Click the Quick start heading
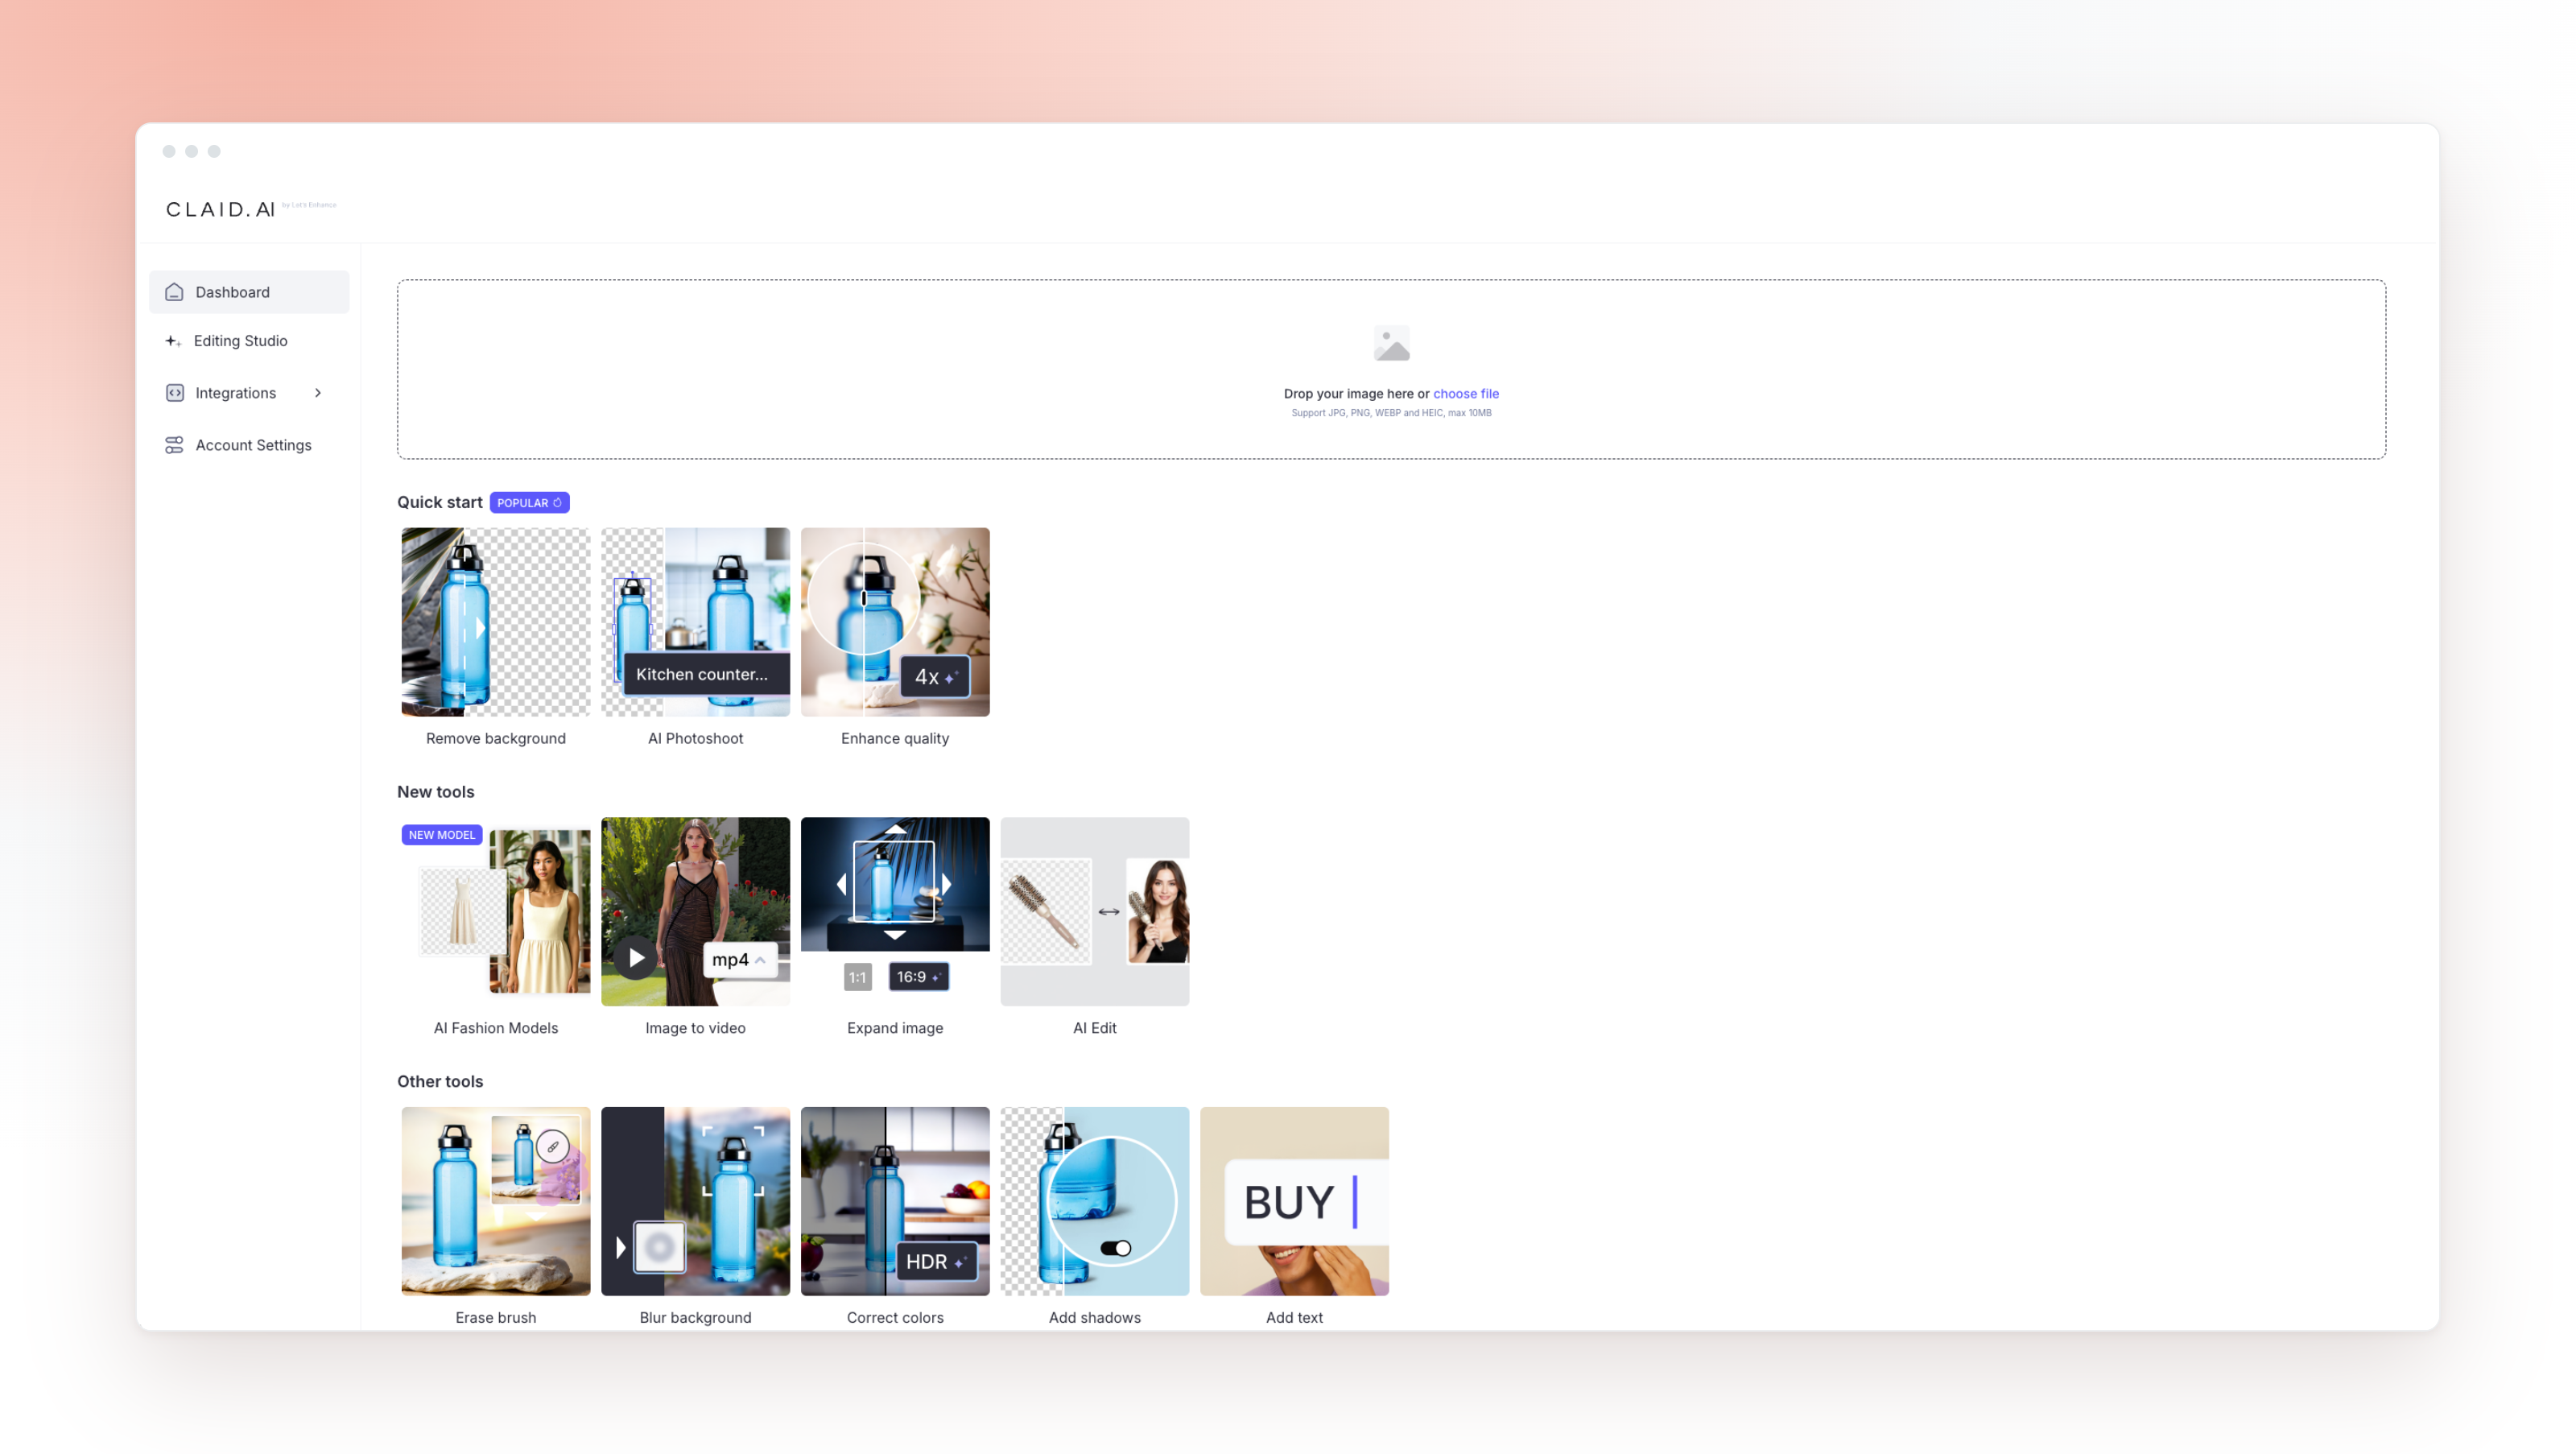The image size is (2576, 1454). tap(439, 502)
